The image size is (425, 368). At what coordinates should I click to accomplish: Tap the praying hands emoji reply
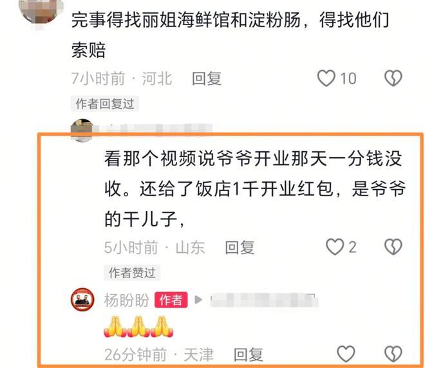pyautogui.click(x=138, y=327)
